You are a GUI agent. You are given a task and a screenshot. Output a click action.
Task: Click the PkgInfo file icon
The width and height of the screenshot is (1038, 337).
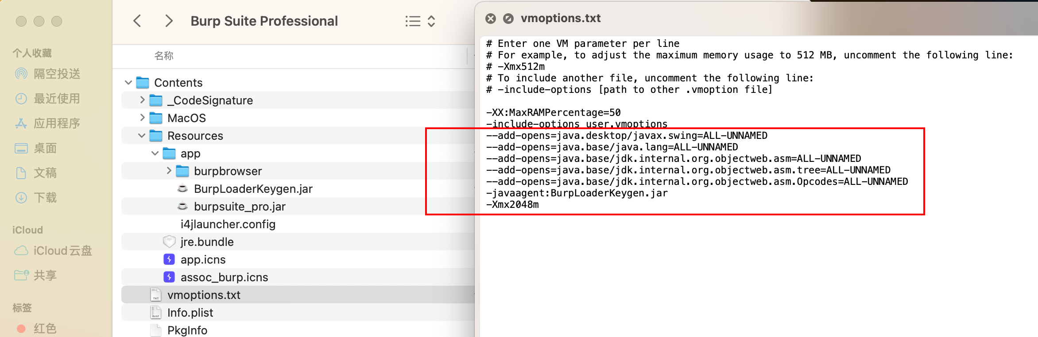point(156,330)
